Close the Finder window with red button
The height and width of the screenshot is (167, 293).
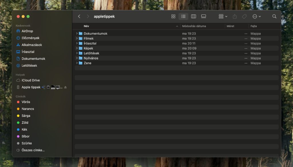point(18,16)
